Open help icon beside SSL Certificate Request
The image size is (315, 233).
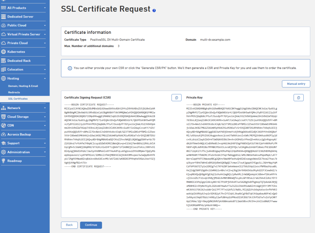[154, 11]
